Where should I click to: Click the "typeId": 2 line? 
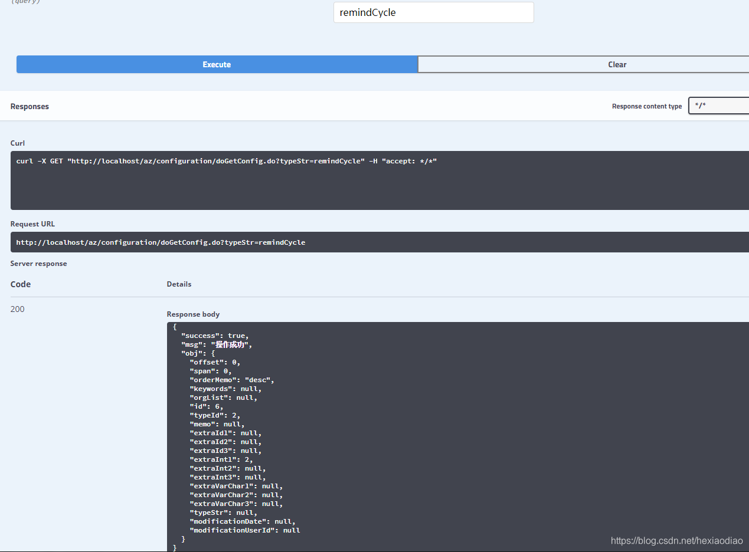[x=215, y=415]
